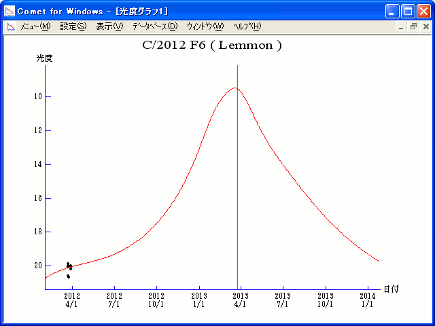Click the magnitude 12 tick label
435x326 pixels.
[x=38, y=130]
